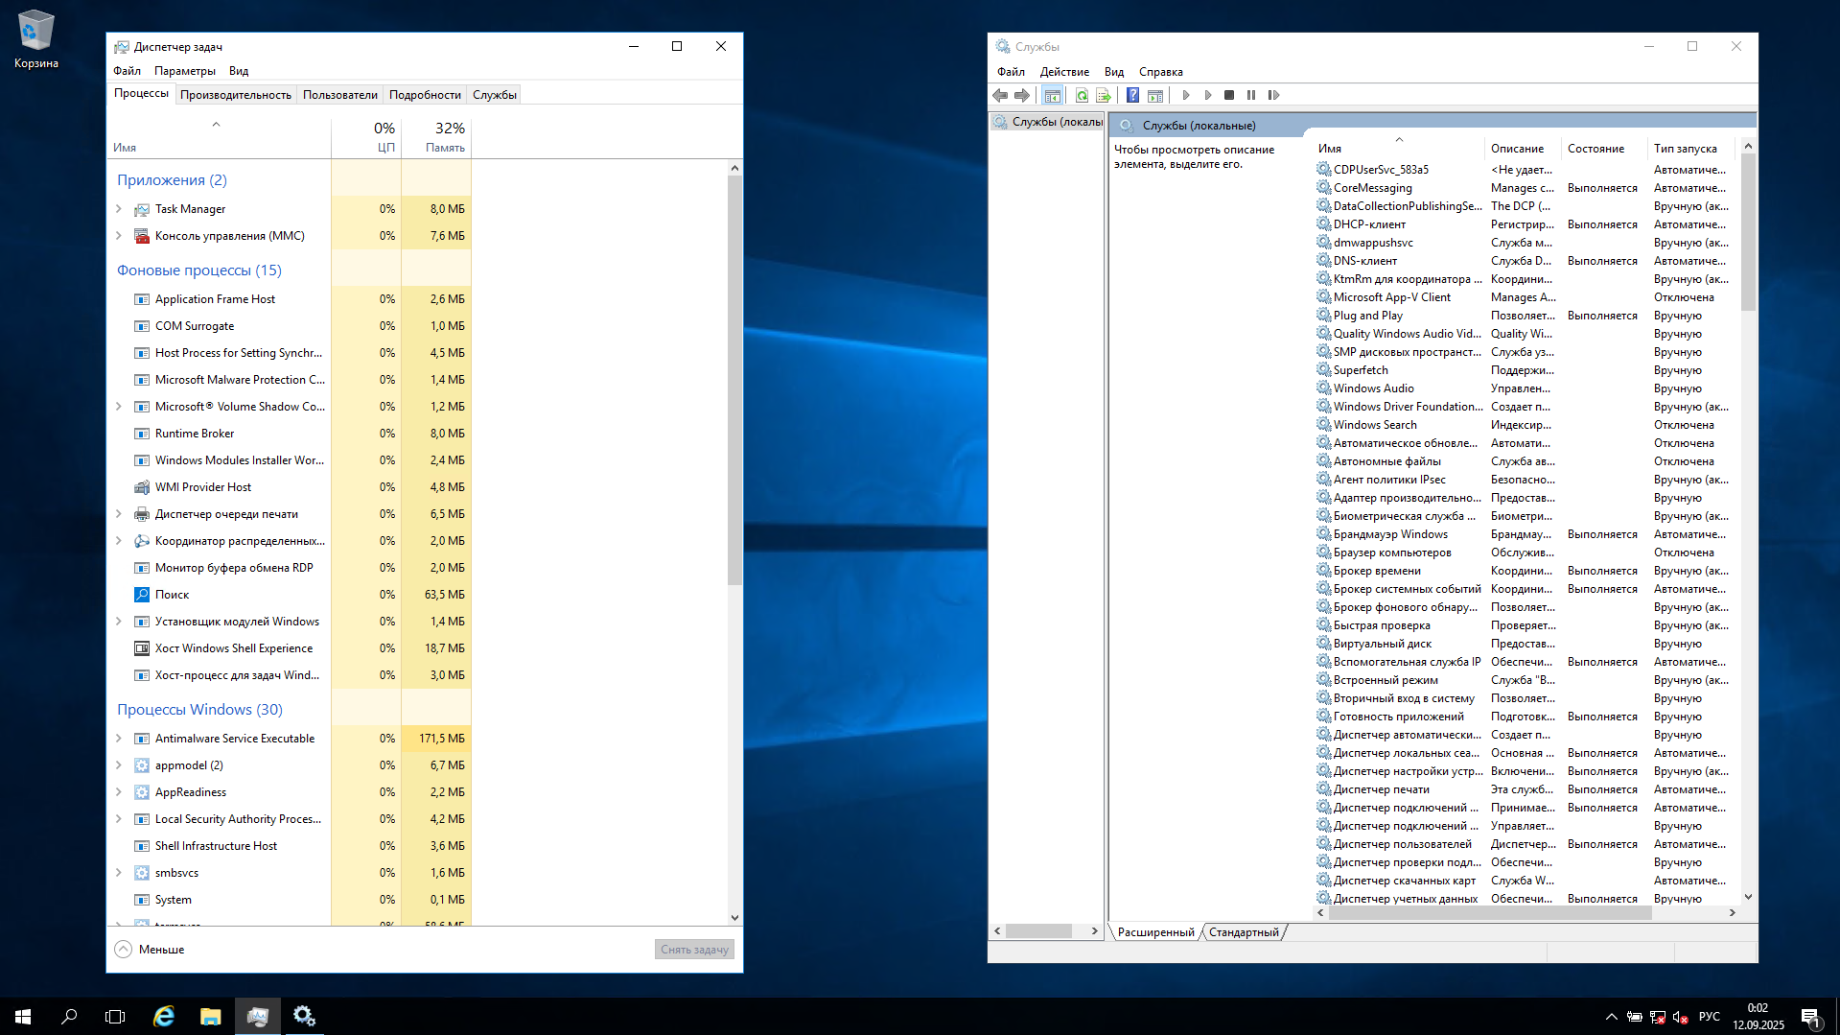Sort services by Описание column
The image size is (1840, 1035).
pyautogui.click(x=1523, y=149)
